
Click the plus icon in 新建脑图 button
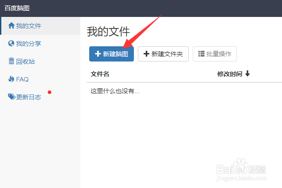pyautogui.click(x=98, y=54)
